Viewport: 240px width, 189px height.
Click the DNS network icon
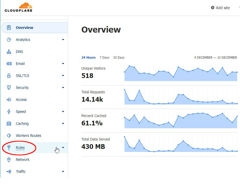(9, 52)
